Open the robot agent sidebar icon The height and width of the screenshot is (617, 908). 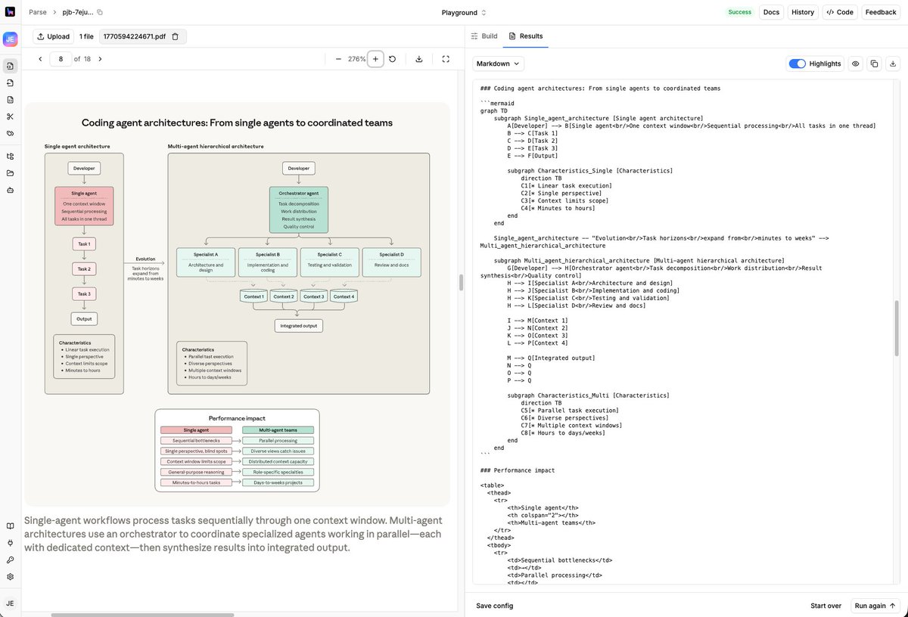[x=10, y=190]
